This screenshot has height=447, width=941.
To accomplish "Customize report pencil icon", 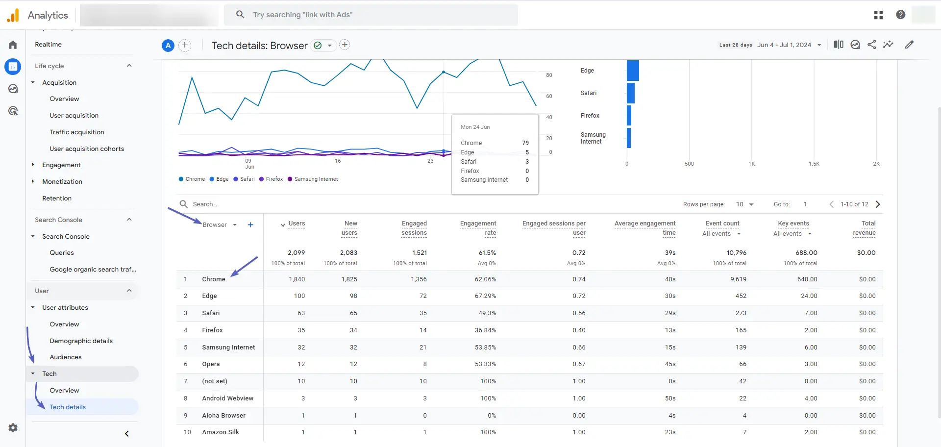I will [909, 45].
